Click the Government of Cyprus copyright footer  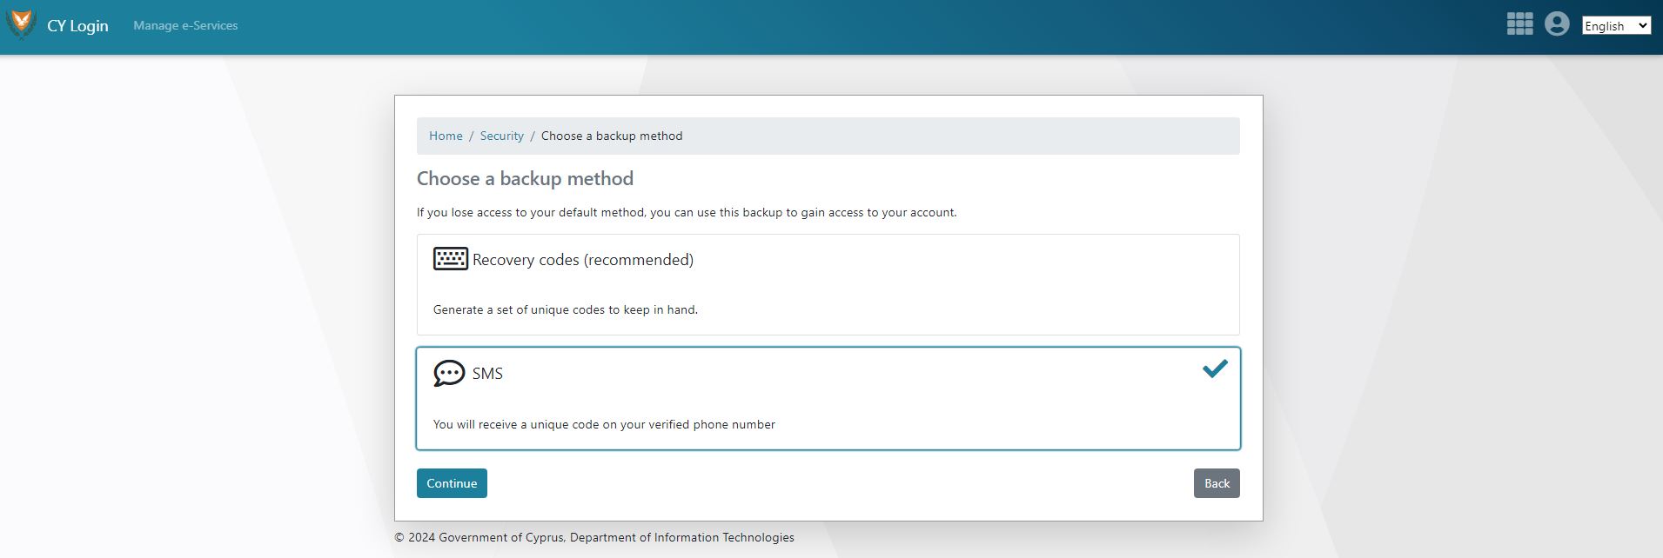[x=593, y=538]
